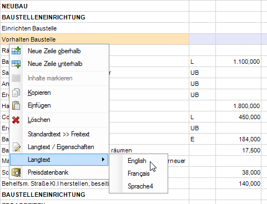Click the Preisdatenbank magnifier icon
The image size is (267, 204).
(x=16, y=172)
